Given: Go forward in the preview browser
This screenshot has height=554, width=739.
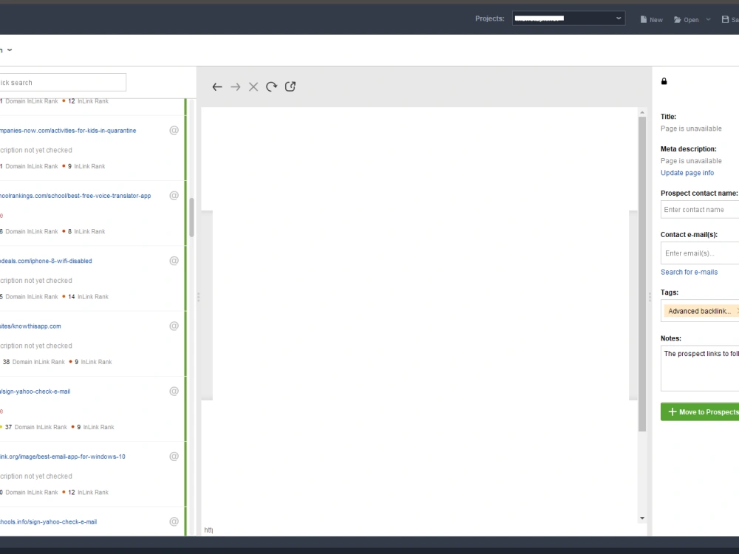Looking at the screenshot, I should pos(235,86).
